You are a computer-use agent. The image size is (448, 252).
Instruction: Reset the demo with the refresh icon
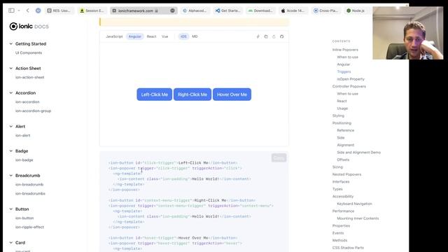pos(274,36)
